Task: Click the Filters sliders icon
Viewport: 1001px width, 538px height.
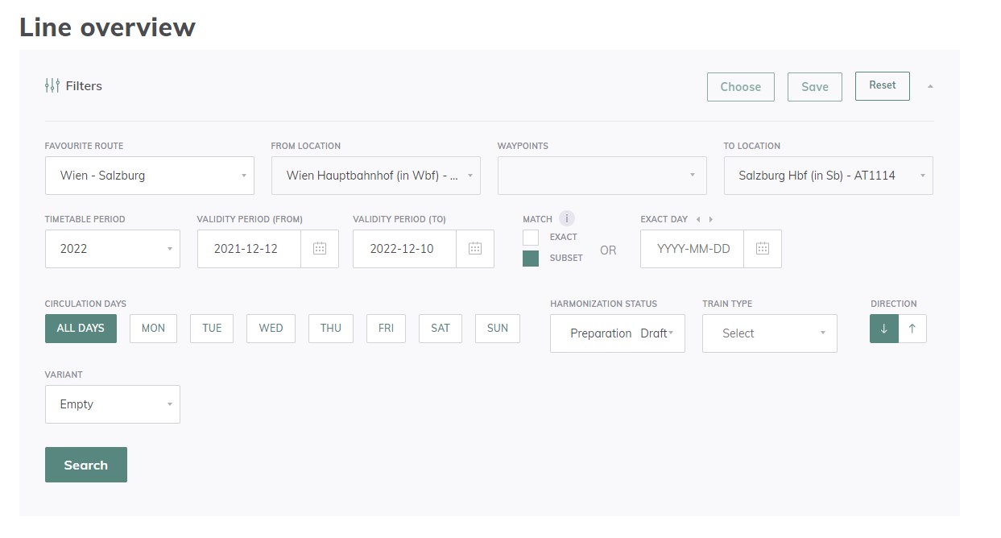Action: coord(52,85)
